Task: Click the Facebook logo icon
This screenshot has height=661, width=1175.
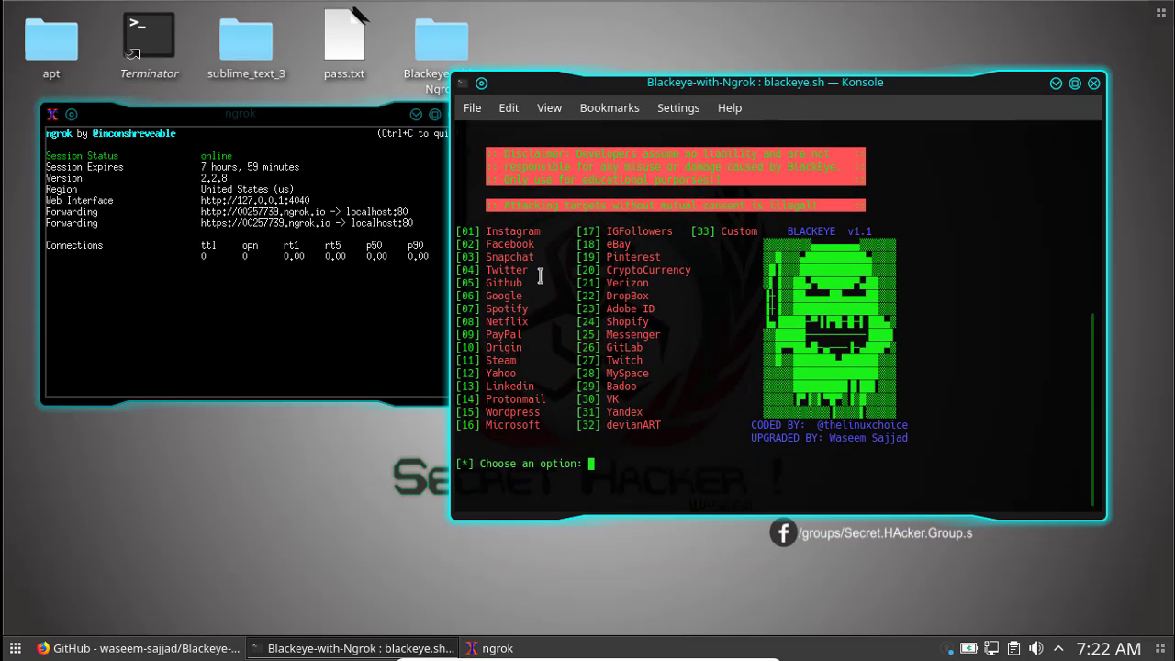Action: point(783,532)
